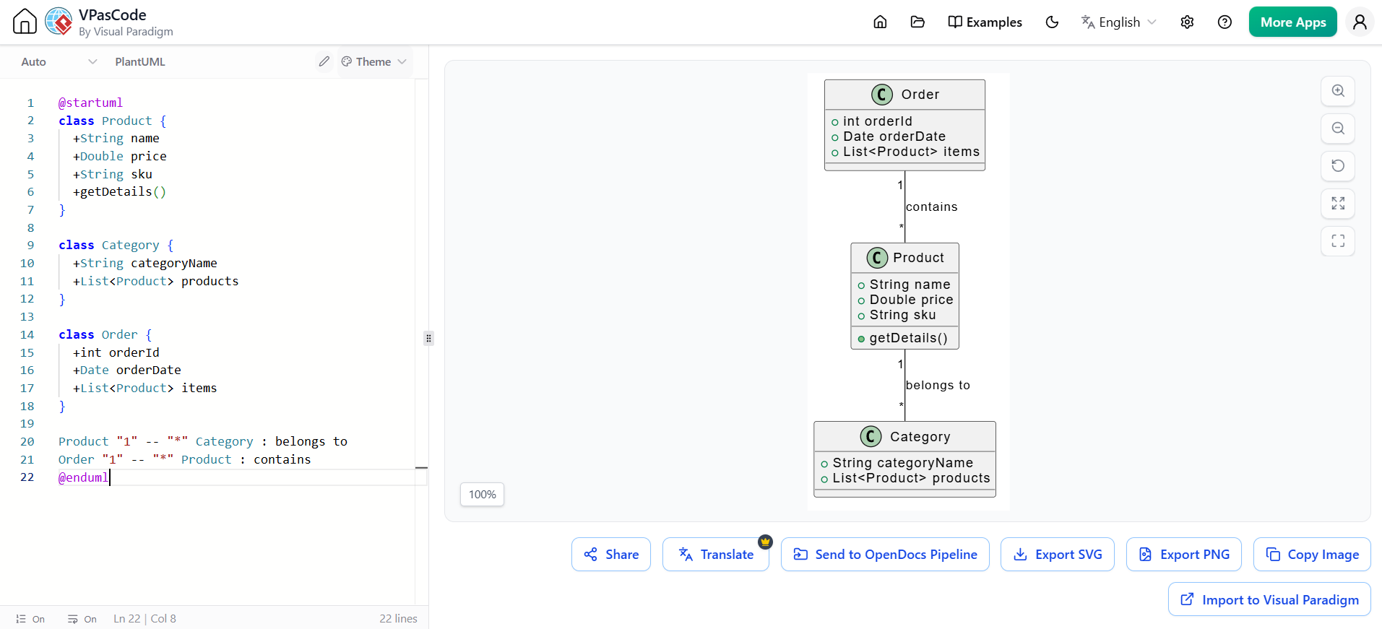This screenshot has width=1382, height=629.
Task: Click 'belongs to' label in diagram
Action: point(938,385)
